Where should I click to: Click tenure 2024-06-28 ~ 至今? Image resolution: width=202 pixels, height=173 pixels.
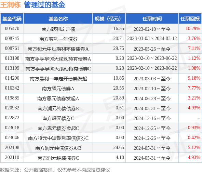(152, 98)
